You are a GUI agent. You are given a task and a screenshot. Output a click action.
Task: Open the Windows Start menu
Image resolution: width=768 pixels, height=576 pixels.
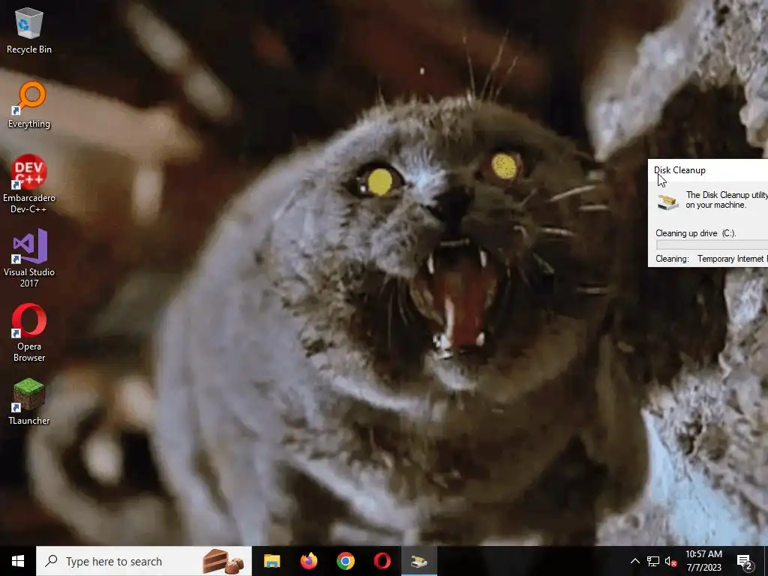[x=18, y=561]
